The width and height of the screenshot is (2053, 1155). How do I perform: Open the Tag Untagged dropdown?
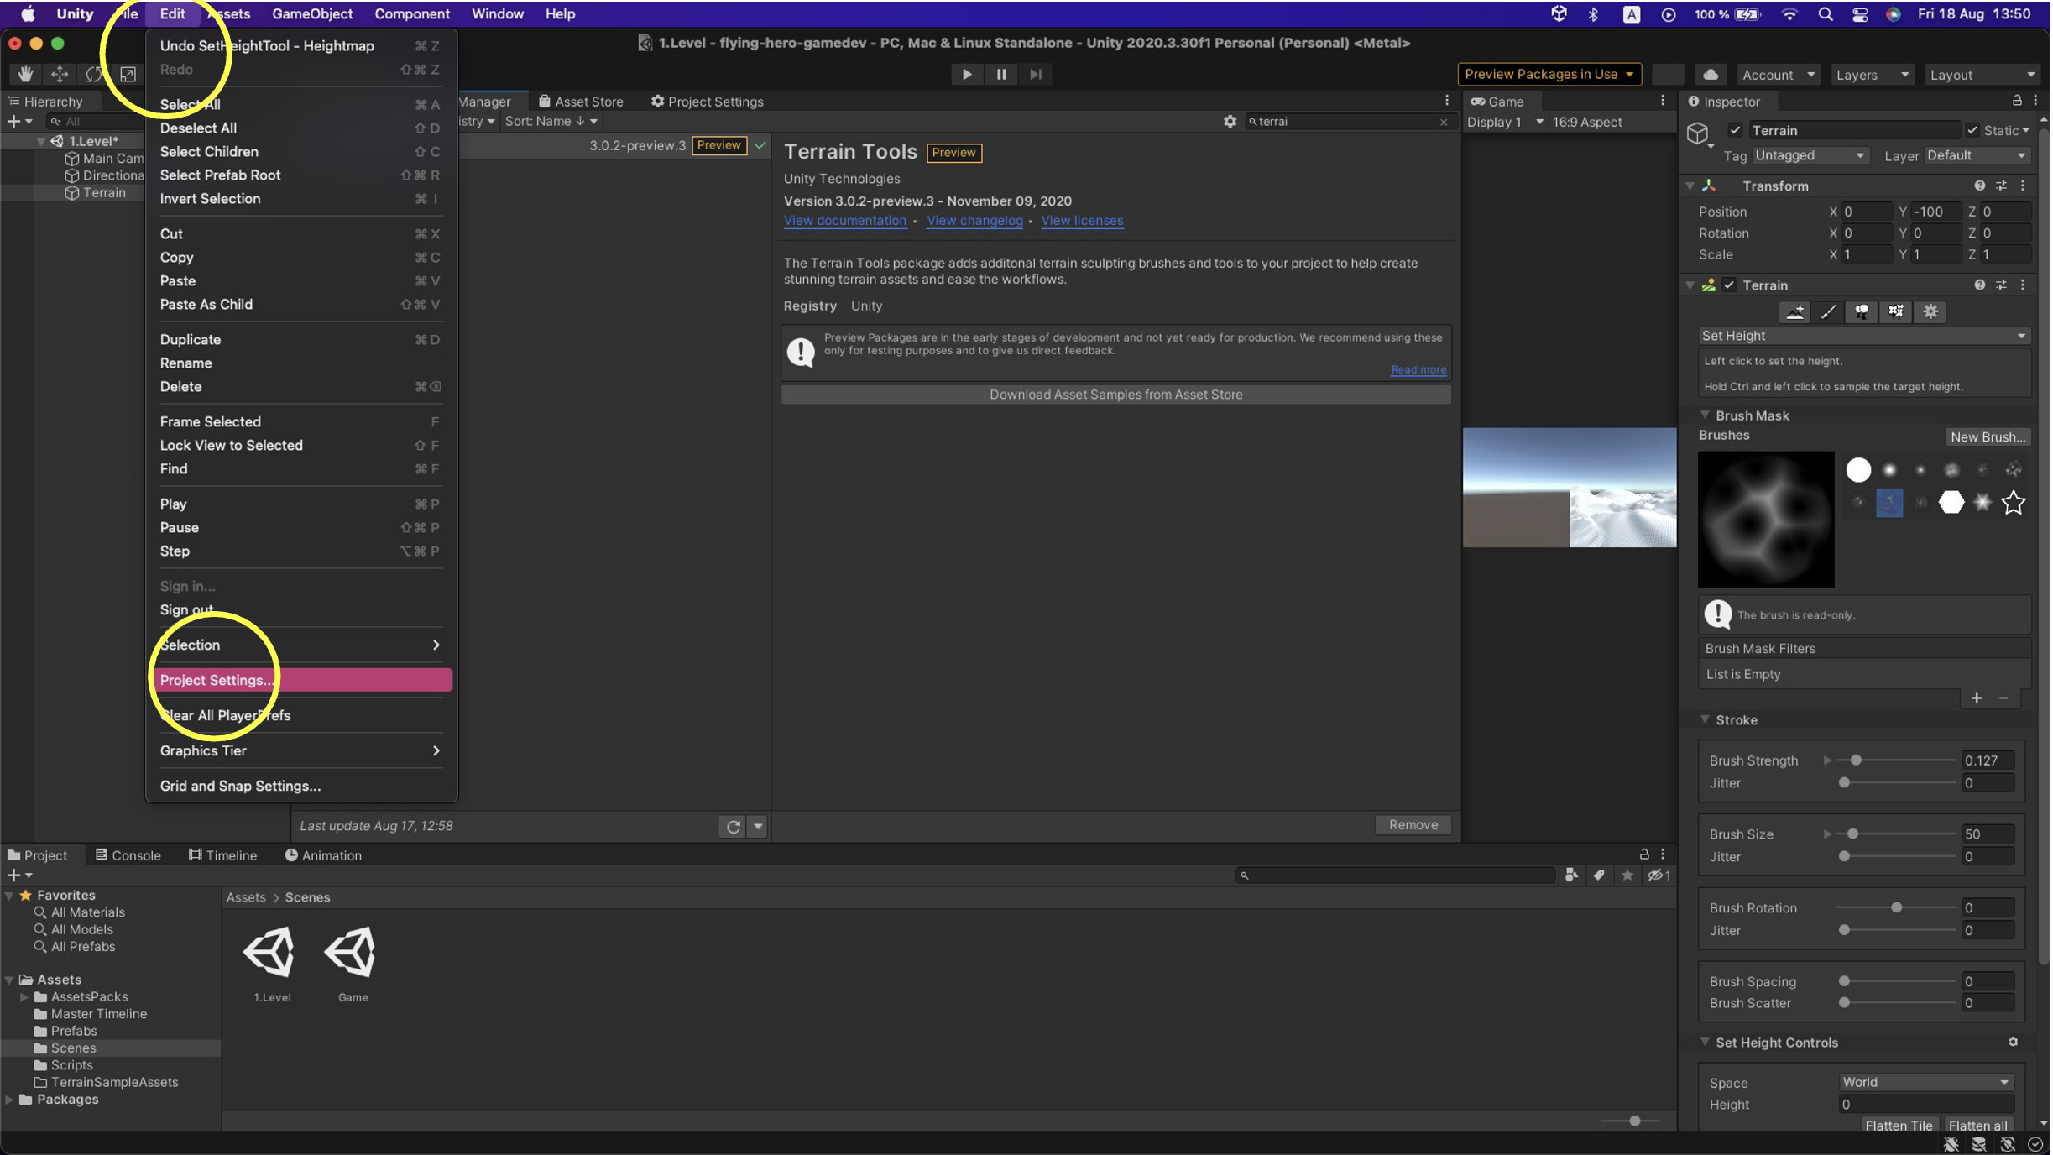click(x=1810, y=156)
